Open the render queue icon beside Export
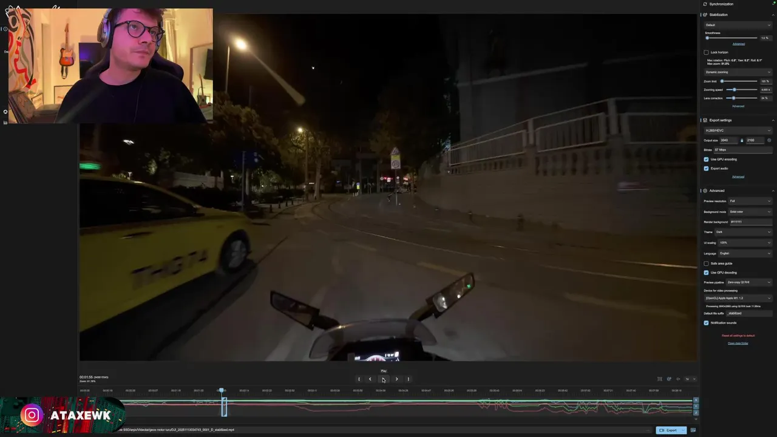This screenshot has width=777, height=437. pos(693,430)
